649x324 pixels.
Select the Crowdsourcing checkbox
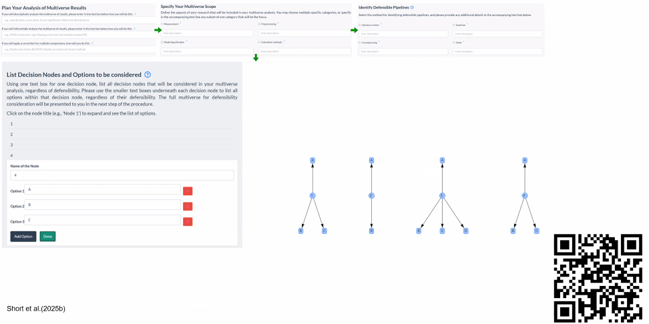click(360, 43)
